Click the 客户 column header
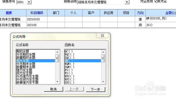Image resolution: width=176 pixels, height=100 pixels. pyautogui.click(x=91, y=13)
